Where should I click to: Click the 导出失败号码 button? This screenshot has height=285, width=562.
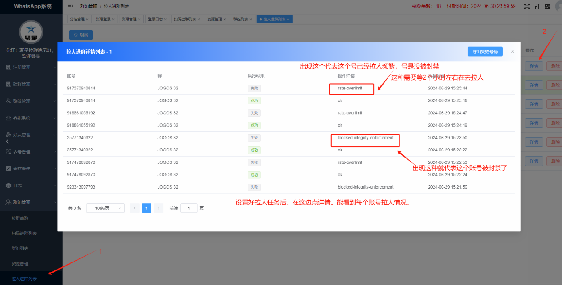[485, 51]
